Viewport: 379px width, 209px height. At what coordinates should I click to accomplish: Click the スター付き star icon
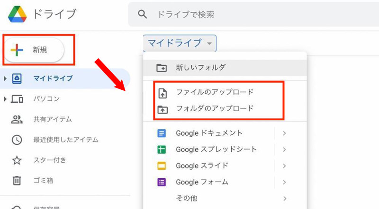17,160
